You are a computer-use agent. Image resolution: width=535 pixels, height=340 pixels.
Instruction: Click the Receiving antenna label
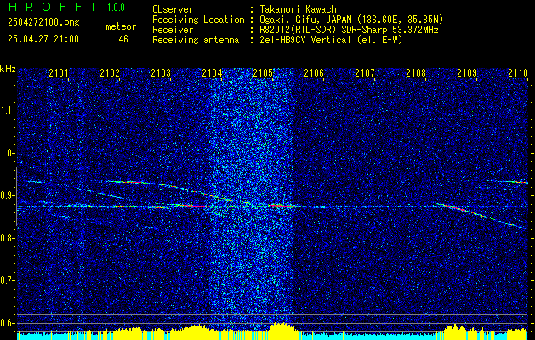click(x=196, y=40)
